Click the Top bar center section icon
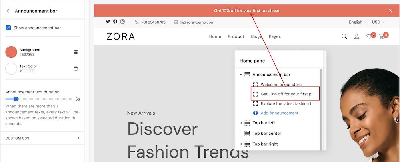 (247, 134)
